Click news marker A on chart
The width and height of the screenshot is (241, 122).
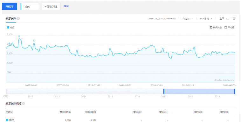pyautogui.click(x=9, y=43)
